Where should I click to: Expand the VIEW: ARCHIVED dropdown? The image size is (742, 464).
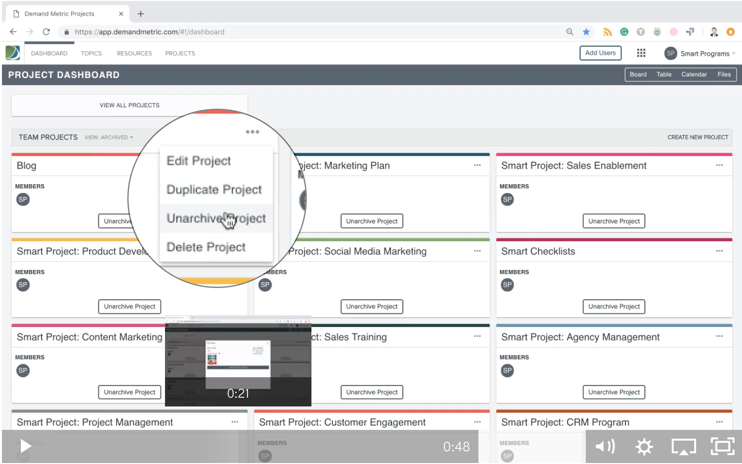(109, 137)
